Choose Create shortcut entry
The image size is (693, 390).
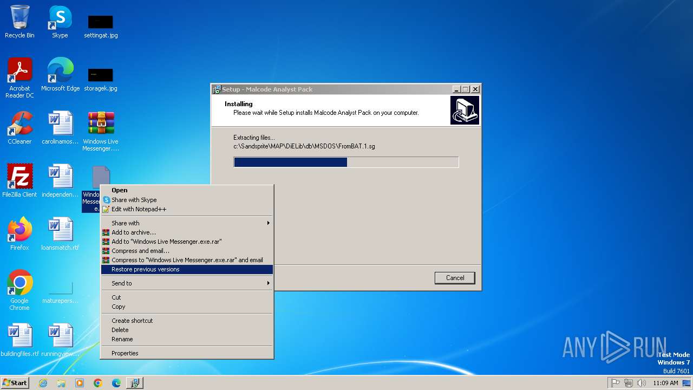[187, 321]
